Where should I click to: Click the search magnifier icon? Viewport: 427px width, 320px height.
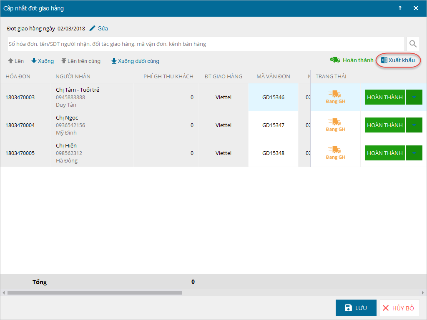[x=413, y=44]
